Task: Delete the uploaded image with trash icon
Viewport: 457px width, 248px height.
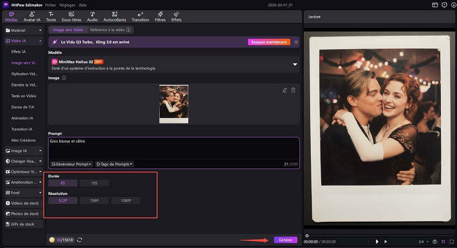Action: (x=293, y=90)
